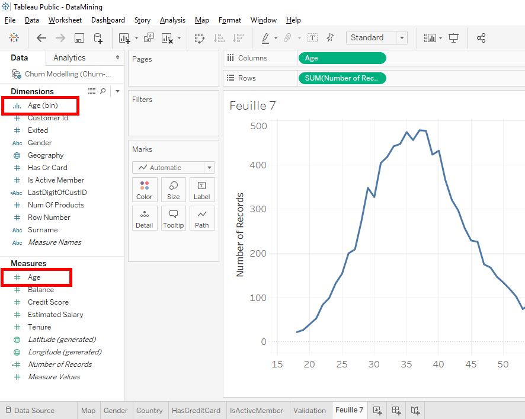Image resolution: width=525 pixels, height=419 pixels.
Task: Click the SUM(Number of Rec..) pill in Rows
Action: click(342, 78)
